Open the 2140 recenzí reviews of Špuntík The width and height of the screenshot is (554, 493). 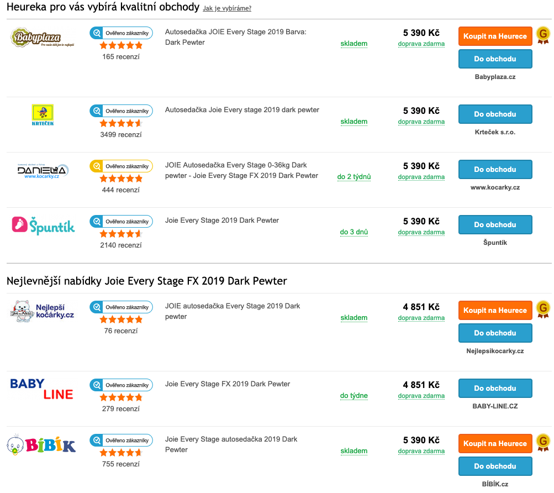pyautogui.click(x=121, y=245)
